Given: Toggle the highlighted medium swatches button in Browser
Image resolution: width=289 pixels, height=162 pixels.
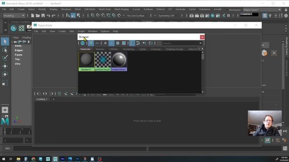Looking at the screenshot, I should (112, 43).
